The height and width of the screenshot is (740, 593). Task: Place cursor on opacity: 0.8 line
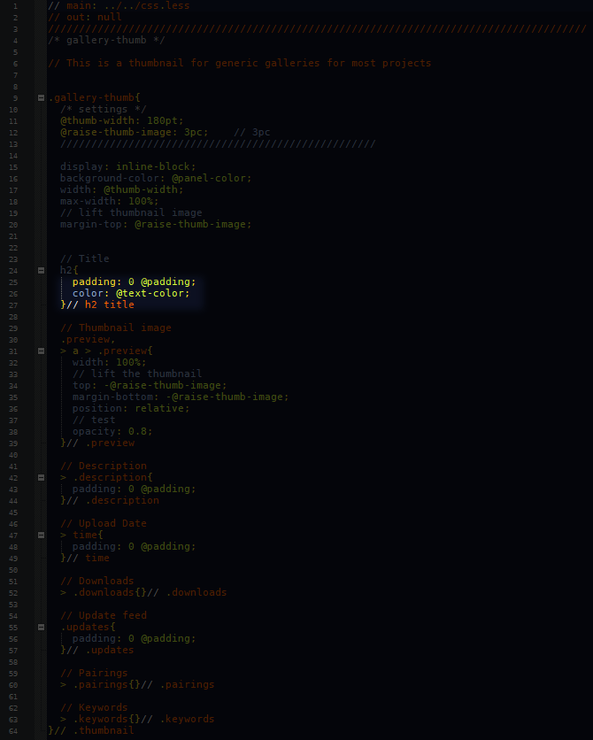click(x=112, y=431)
